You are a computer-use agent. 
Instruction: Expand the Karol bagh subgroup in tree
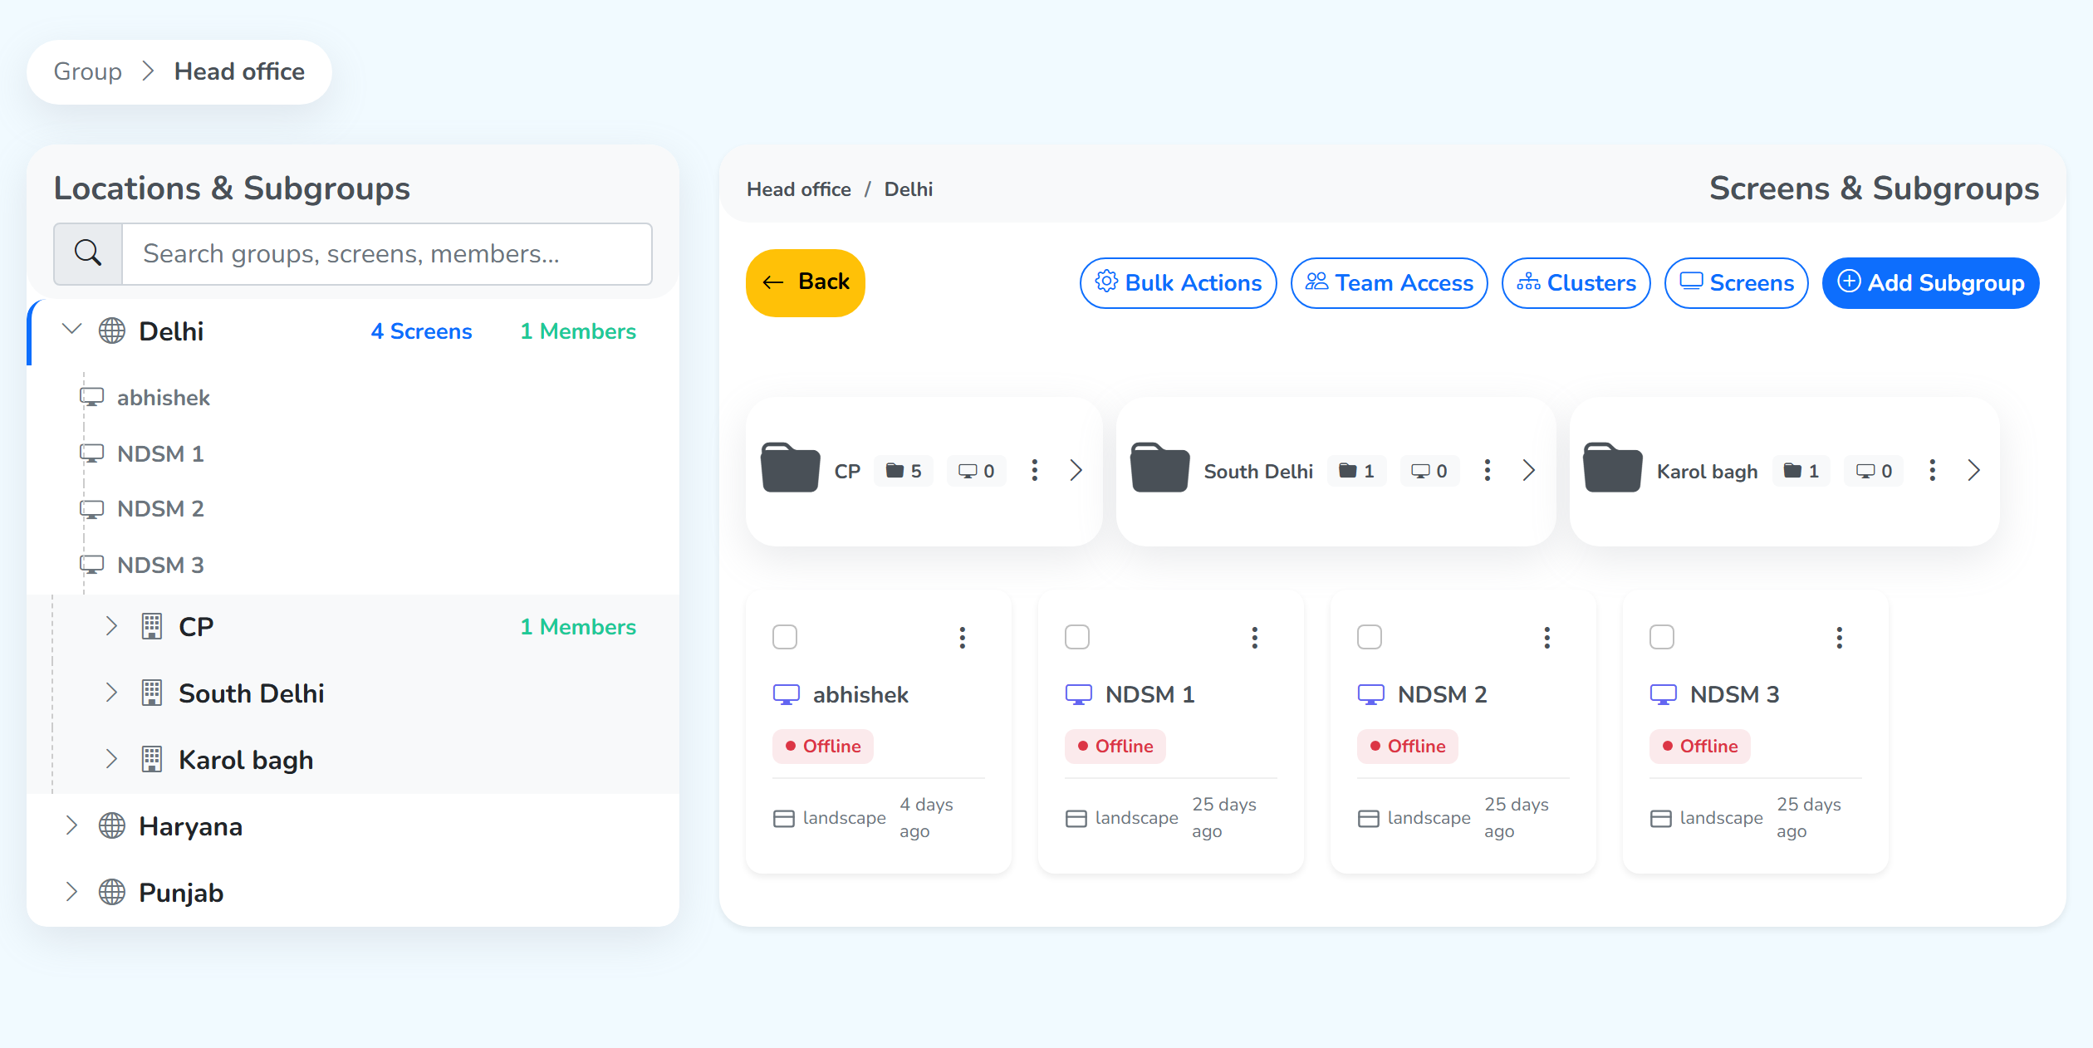111,758
